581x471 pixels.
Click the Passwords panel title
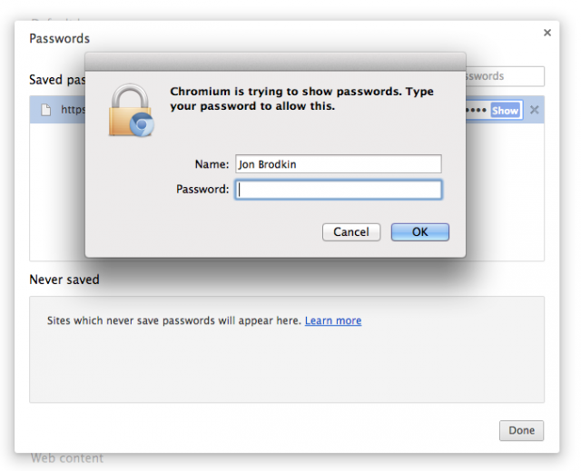tap(60, 38)
